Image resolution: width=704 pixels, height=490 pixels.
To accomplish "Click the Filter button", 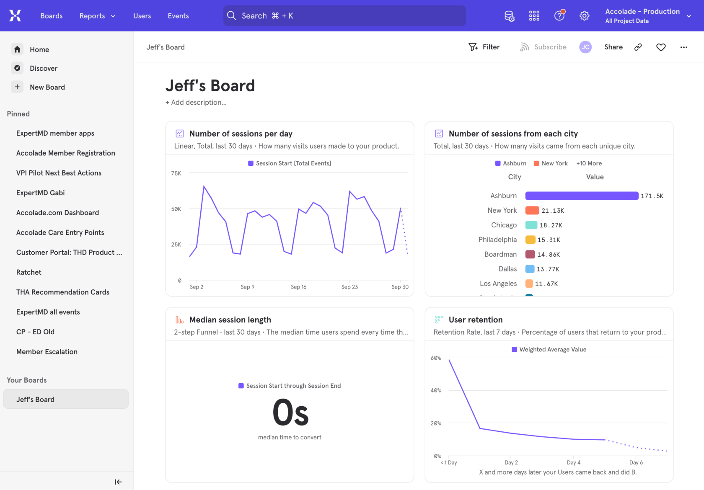I will tap(484, 47).
